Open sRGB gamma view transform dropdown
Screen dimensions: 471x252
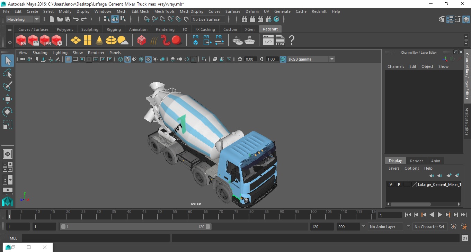(311, 59)
